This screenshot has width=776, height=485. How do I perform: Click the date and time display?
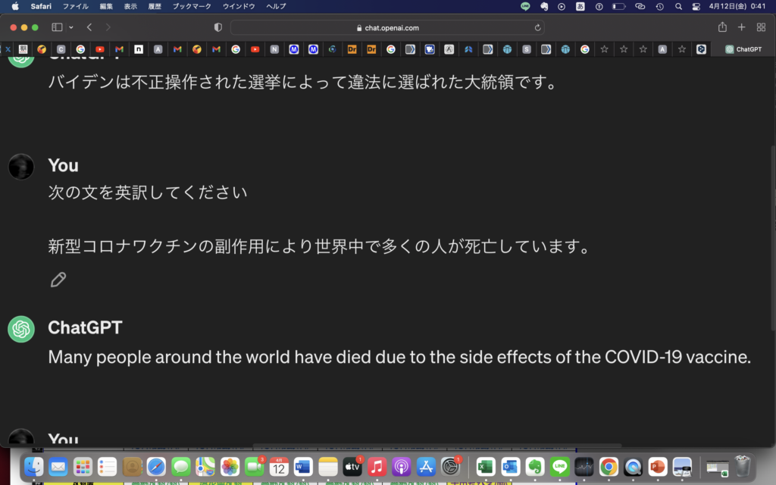[x=737, y=6]
